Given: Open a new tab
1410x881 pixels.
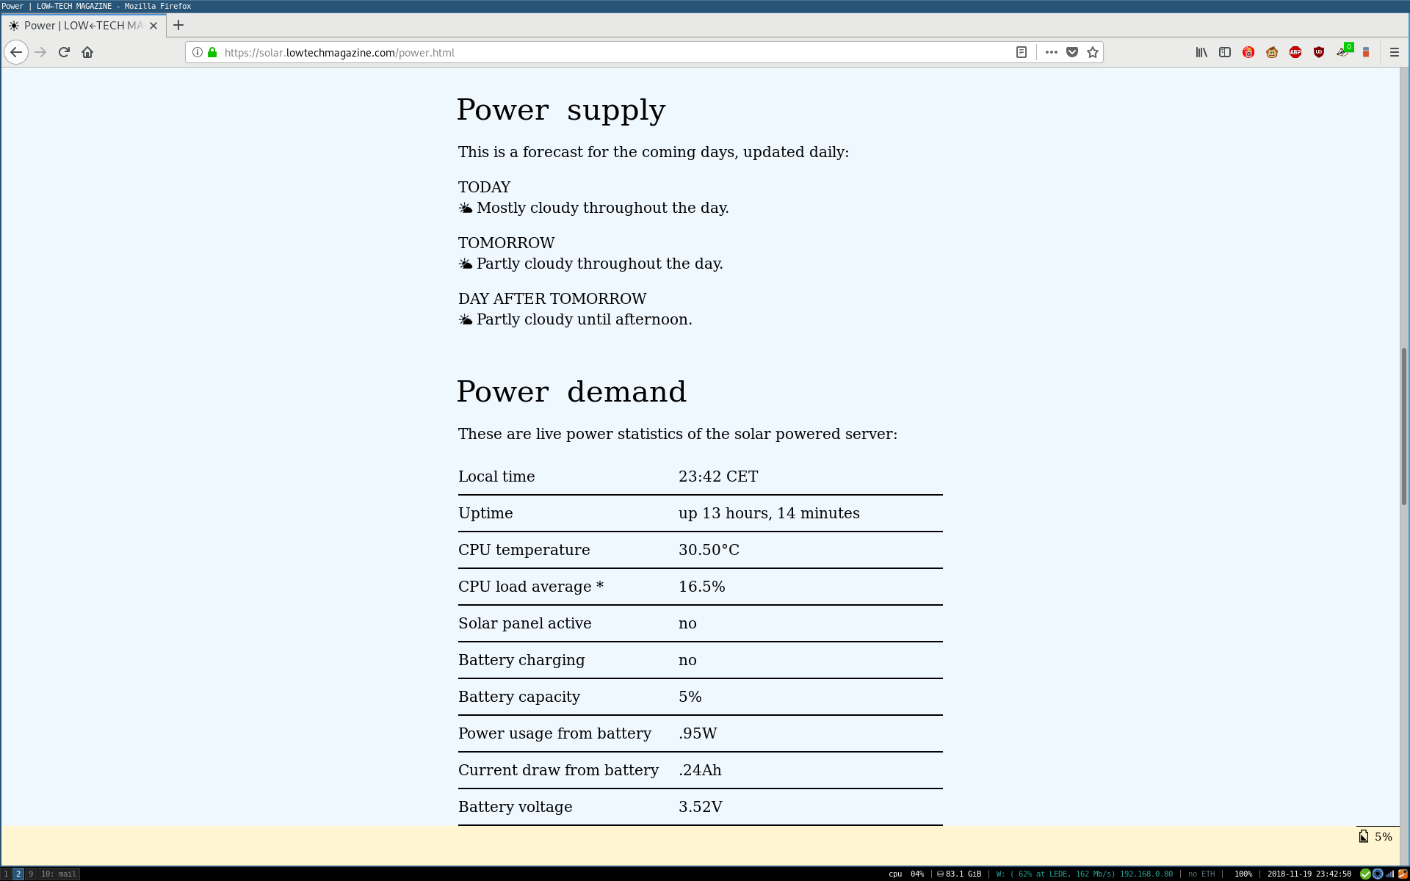Looking at the screenshot, I should click(x=178, y=26).
